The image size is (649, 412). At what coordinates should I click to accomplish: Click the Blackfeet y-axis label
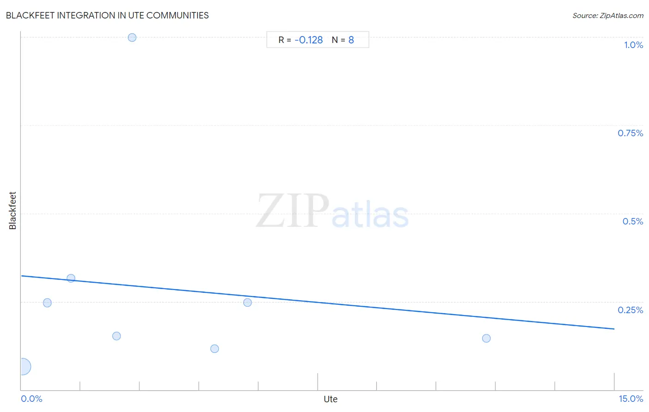click(12, 211)
